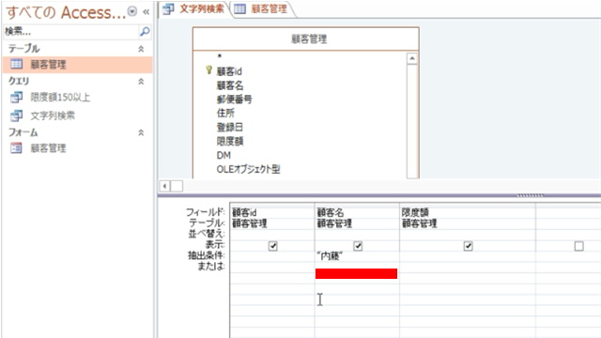Open the 顧客管理 form icon
The height and width of the screenshot is (338, 601).
[x=16, y=148]
